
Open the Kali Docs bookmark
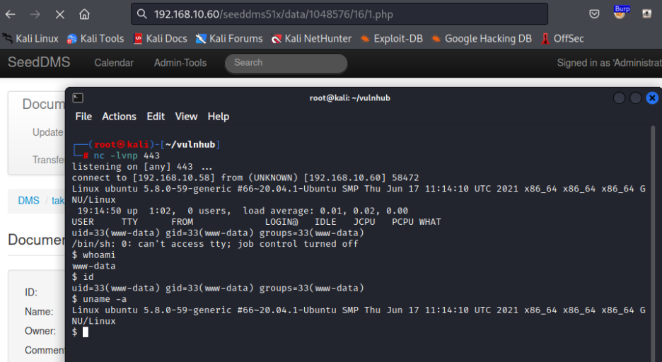coord(161,39)
